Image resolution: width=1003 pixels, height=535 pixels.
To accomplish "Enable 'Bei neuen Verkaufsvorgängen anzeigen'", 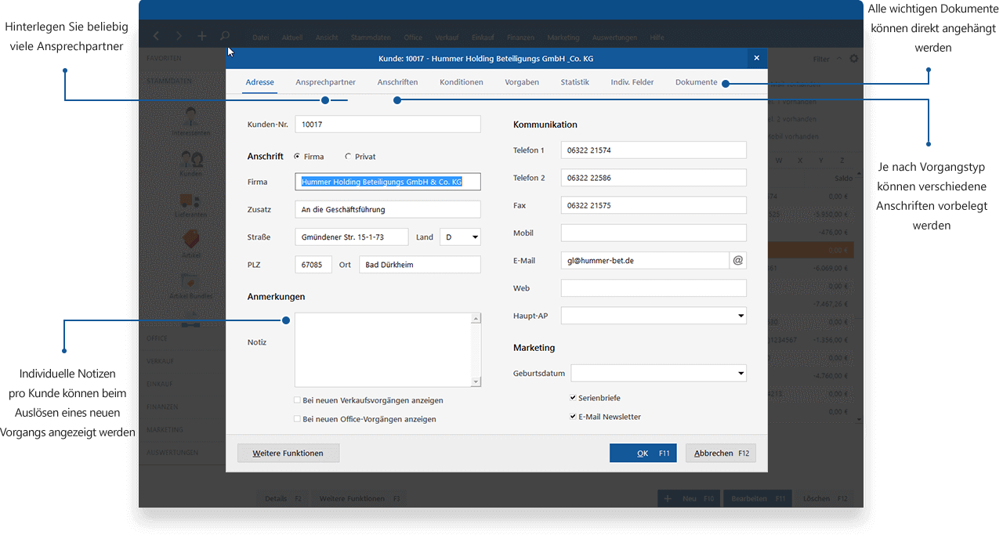I will tap(298, 400).
